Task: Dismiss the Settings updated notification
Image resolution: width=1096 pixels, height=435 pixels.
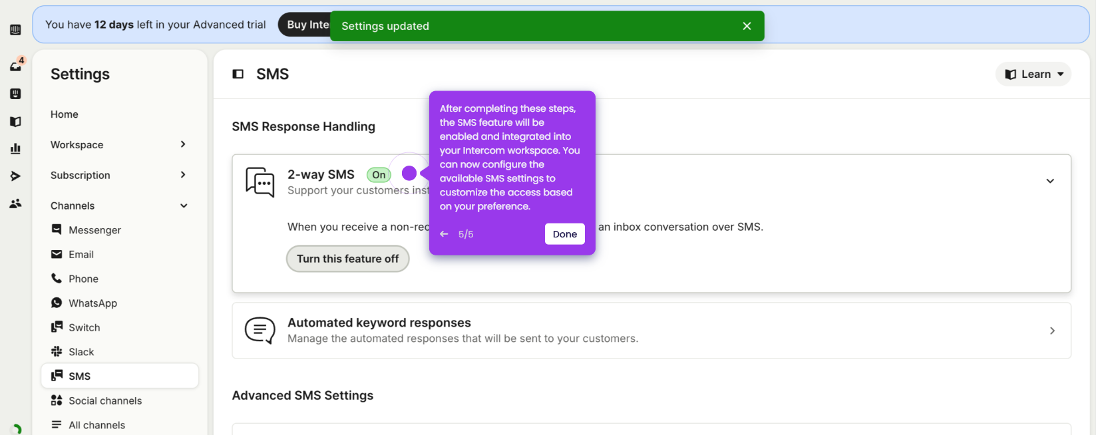Action: [x=747, y=26]
